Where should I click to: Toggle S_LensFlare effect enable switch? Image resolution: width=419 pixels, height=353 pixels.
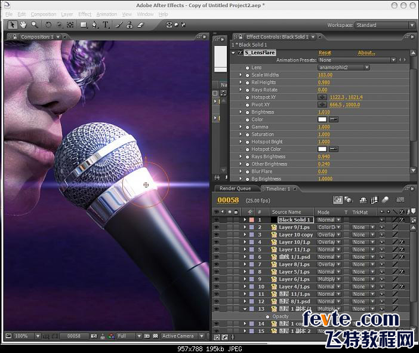pos(240,53)
